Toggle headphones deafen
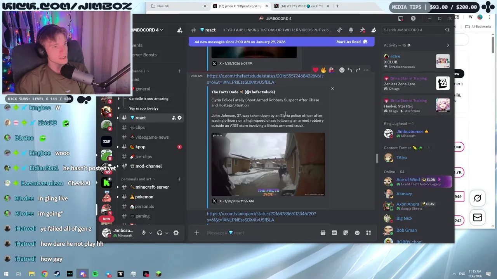Screen dimensions: 497x279 pos(160,232)
